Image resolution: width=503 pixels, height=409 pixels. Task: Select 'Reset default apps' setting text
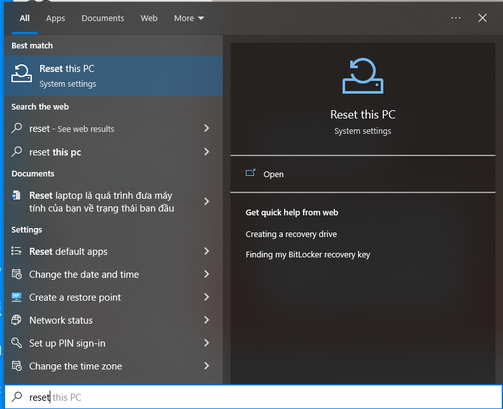click(68, 252)
